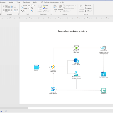
Task: Select the Dashboard shape
Action: [104, 90]
